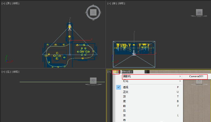Viewport: 211px width, 122px height.
Task: Click the 透视 viewport label button
Action: tap(116, 72)
